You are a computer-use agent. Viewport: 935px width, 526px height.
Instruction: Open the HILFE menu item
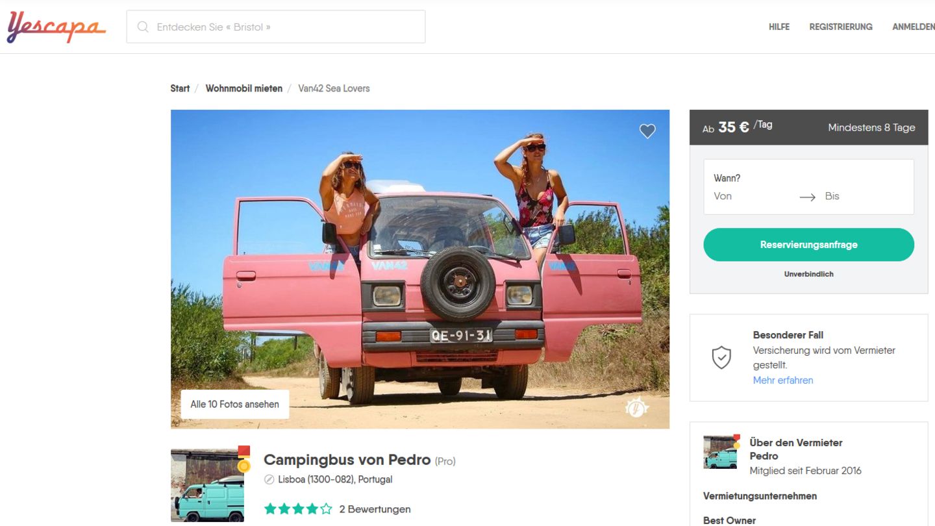(779, 27)
